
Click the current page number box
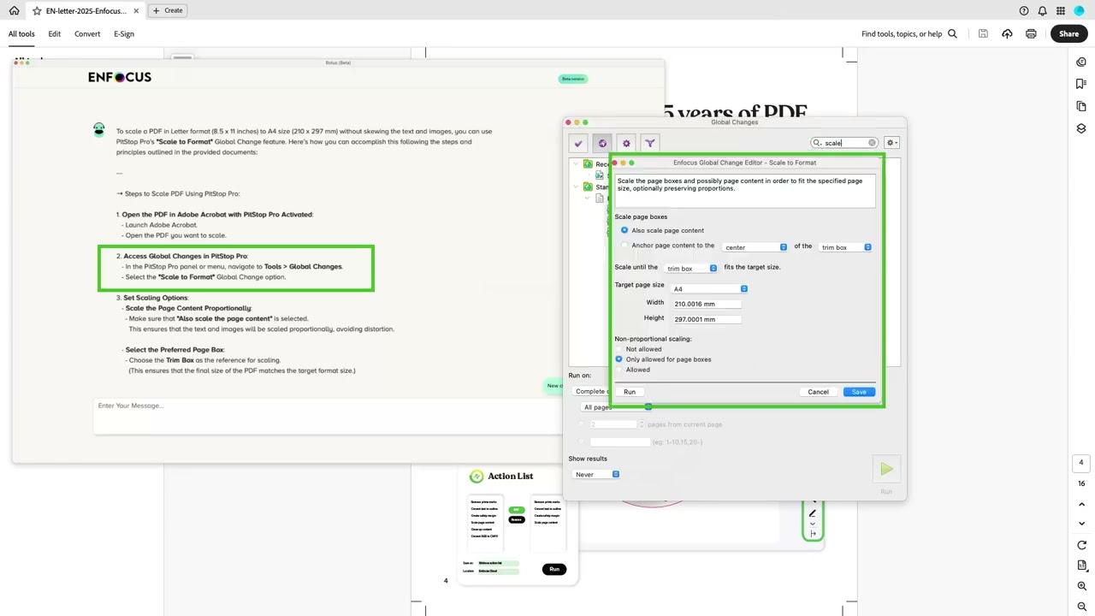pos(1081,463)
